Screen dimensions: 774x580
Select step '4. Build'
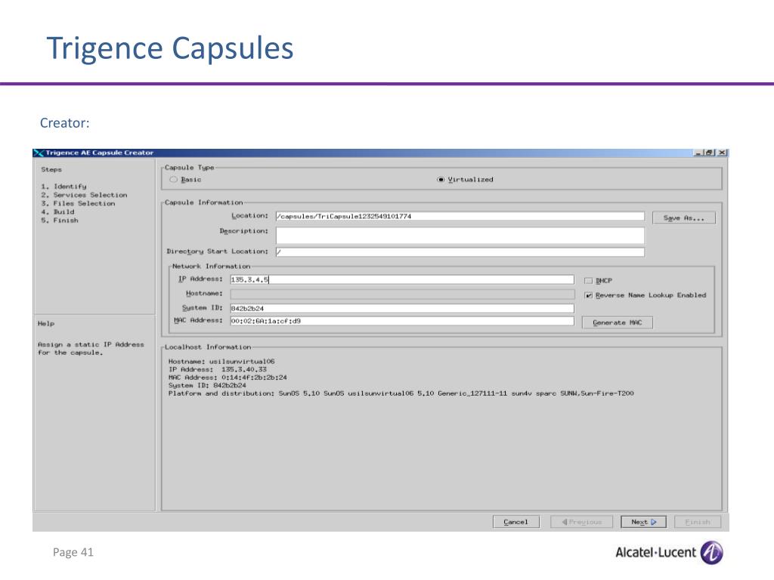point(57,211)
